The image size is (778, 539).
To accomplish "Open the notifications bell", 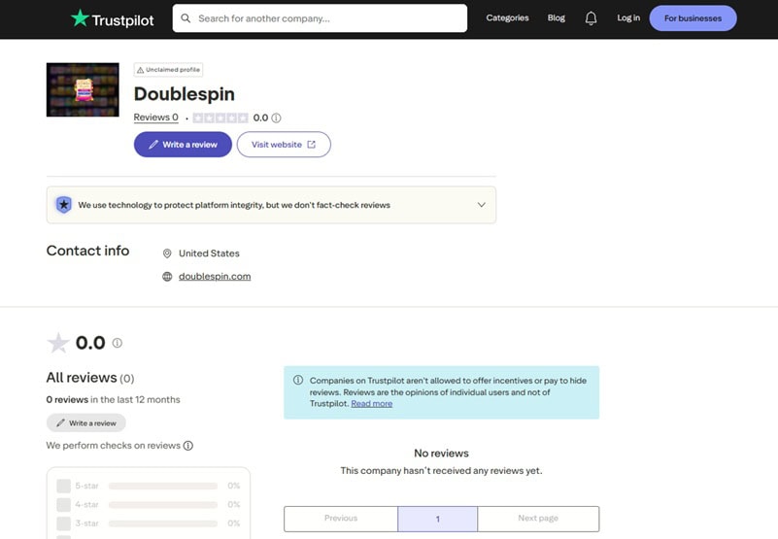I will pyautogui.click(x=591, y=18).
